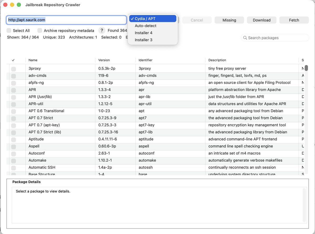Screen dimensions: 315x234
Task: Click the 'Shown: 364 / 364' status text
Action: (x=23, y=38)
